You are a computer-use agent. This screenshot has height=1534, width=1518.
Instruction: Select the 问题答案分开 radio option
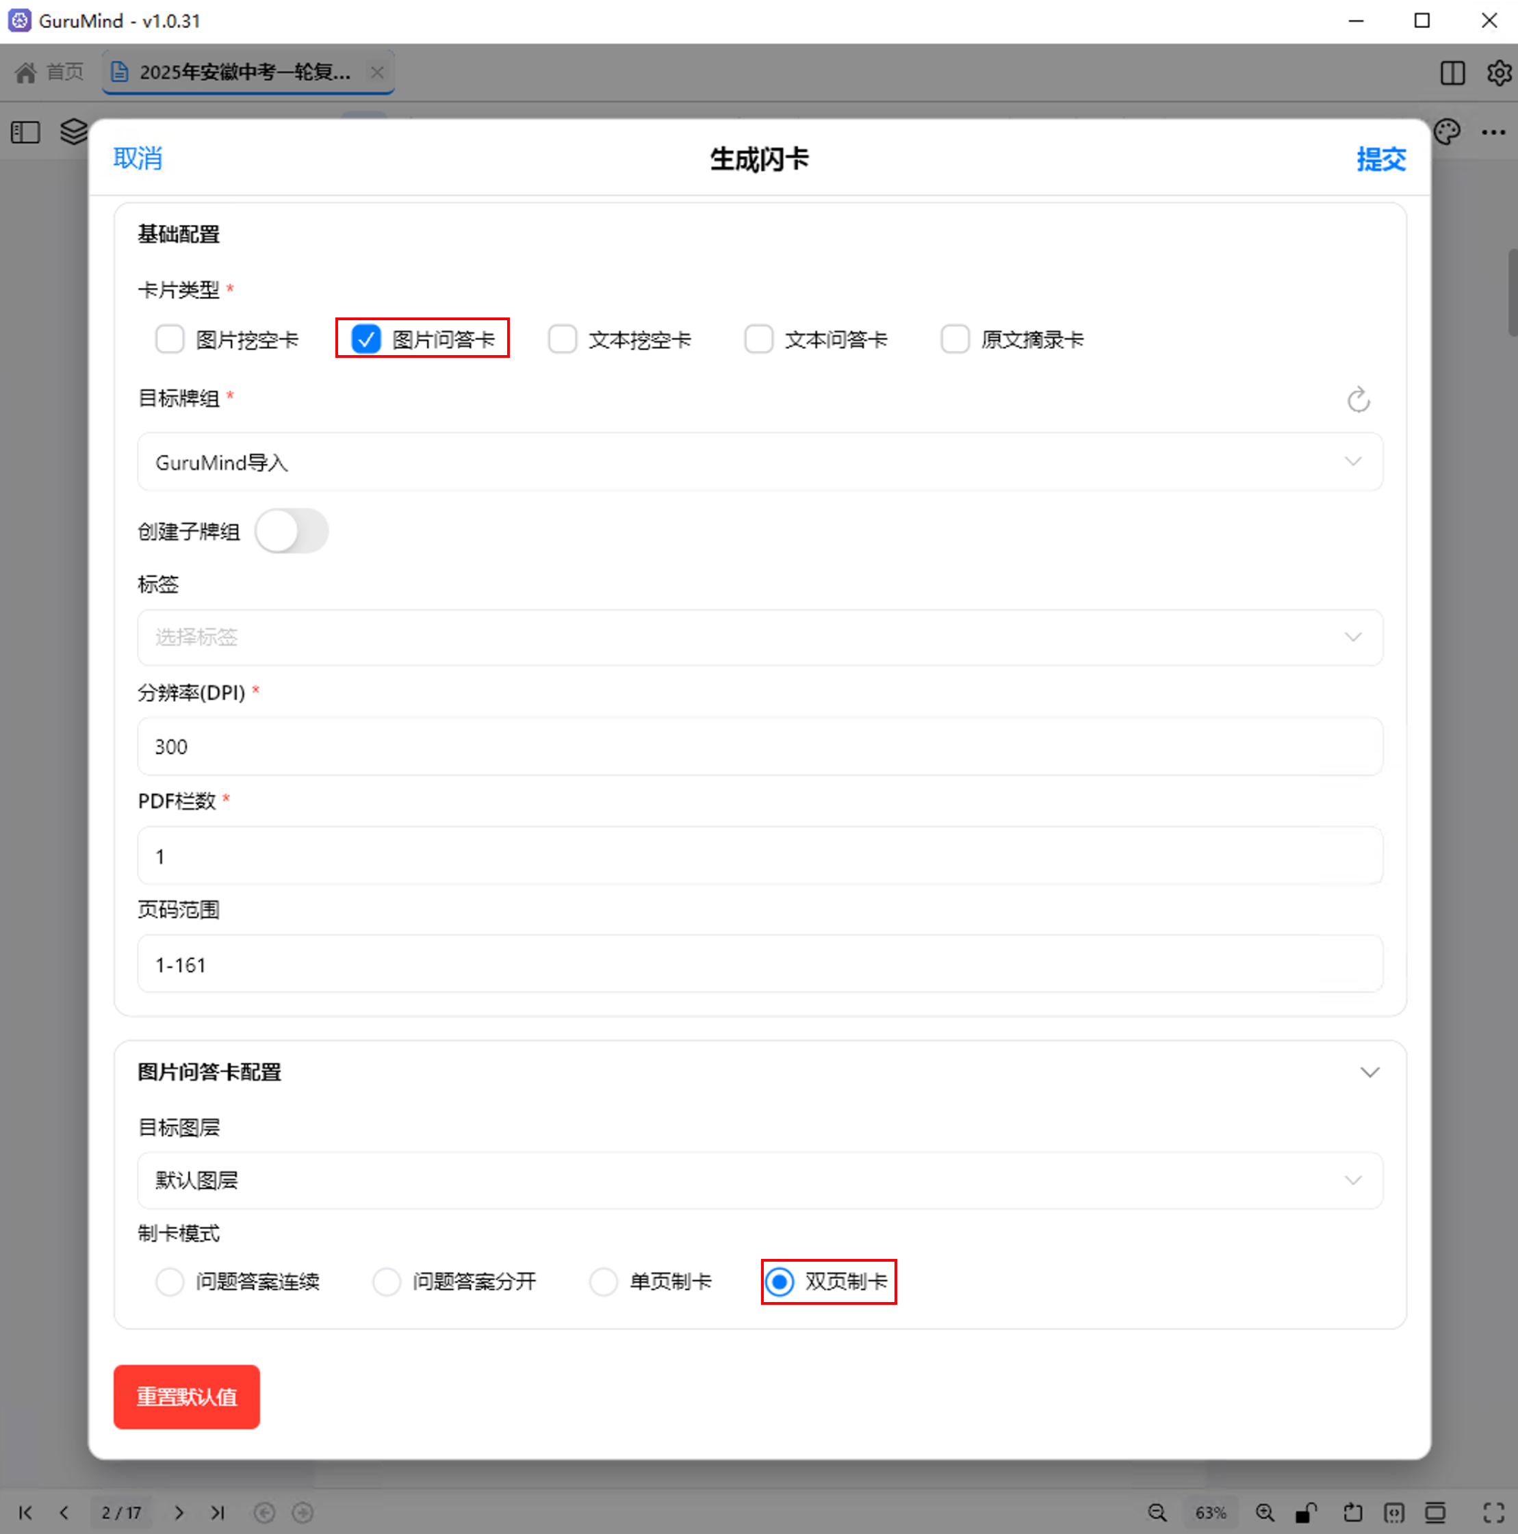tap(386, 1281)
